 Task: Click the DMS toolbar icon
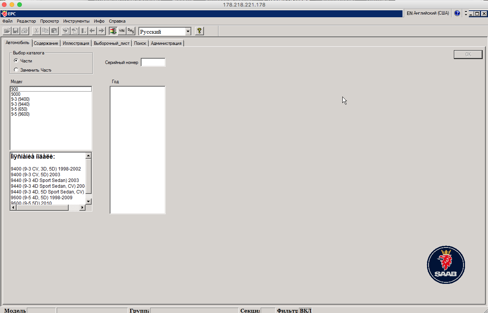(x=131, y=31)
